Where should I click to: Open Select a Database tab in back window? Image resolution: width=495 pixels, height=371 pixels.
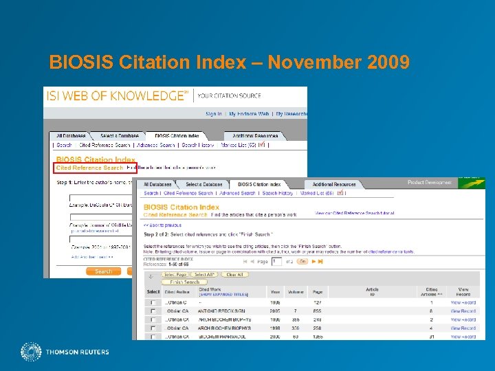[x=120, y=136]
